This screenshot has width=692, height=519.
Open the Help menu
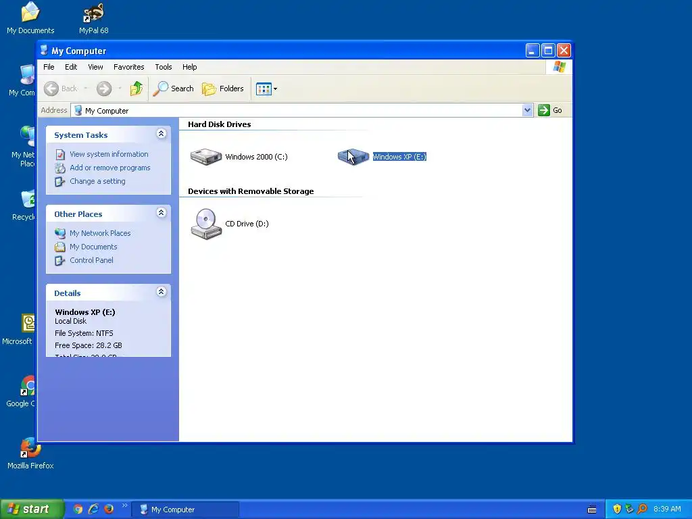point(190,67)
